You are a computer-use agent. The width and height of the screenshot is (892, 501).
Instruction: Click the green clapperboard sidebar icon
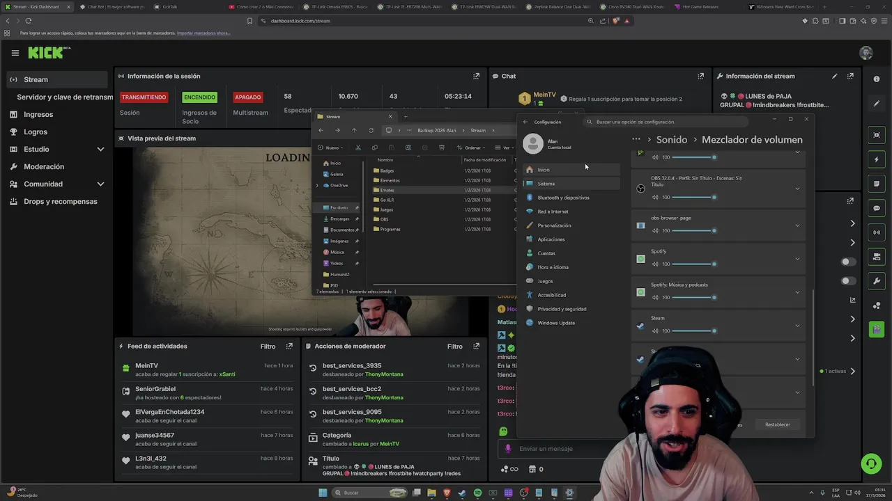tap(877, 328)
